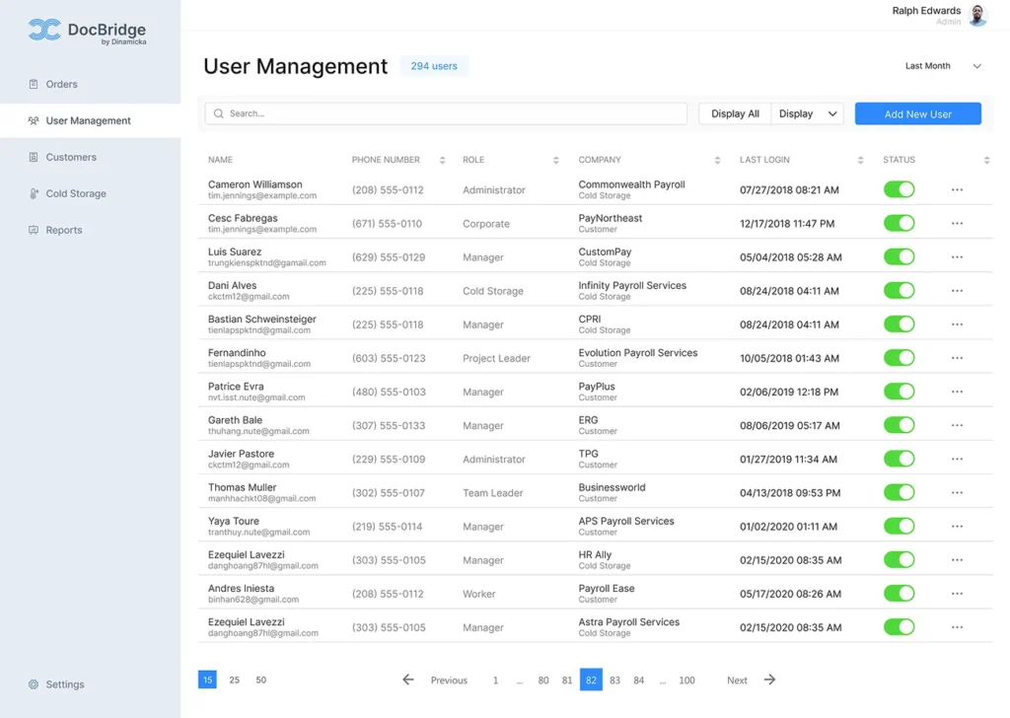Open more options for Patrice Evra
The height and width of the screenshot is (718, 1010).
click(957, 392)
